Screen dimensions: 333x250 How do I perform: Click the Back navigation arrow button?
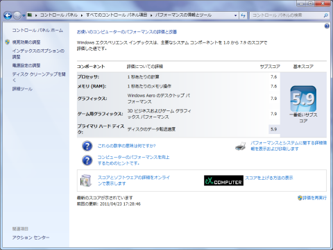[8, 16]
